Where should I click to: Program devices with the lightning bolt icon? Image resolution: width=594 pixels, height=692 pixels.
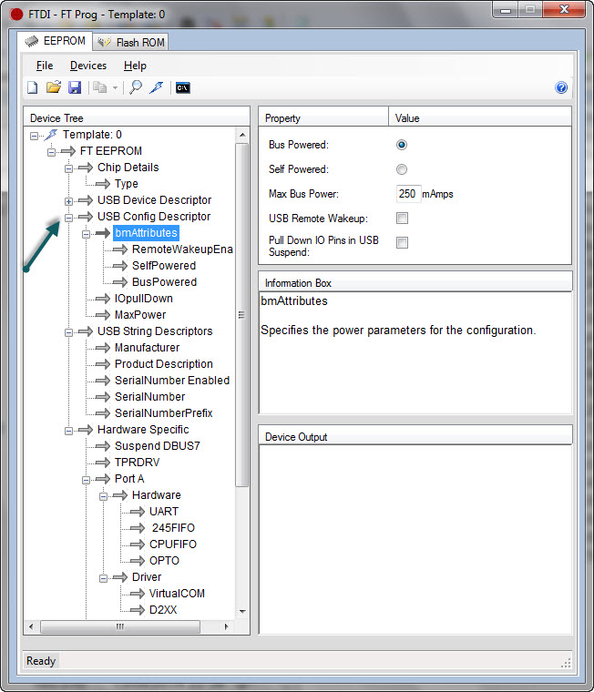(156, 87)
